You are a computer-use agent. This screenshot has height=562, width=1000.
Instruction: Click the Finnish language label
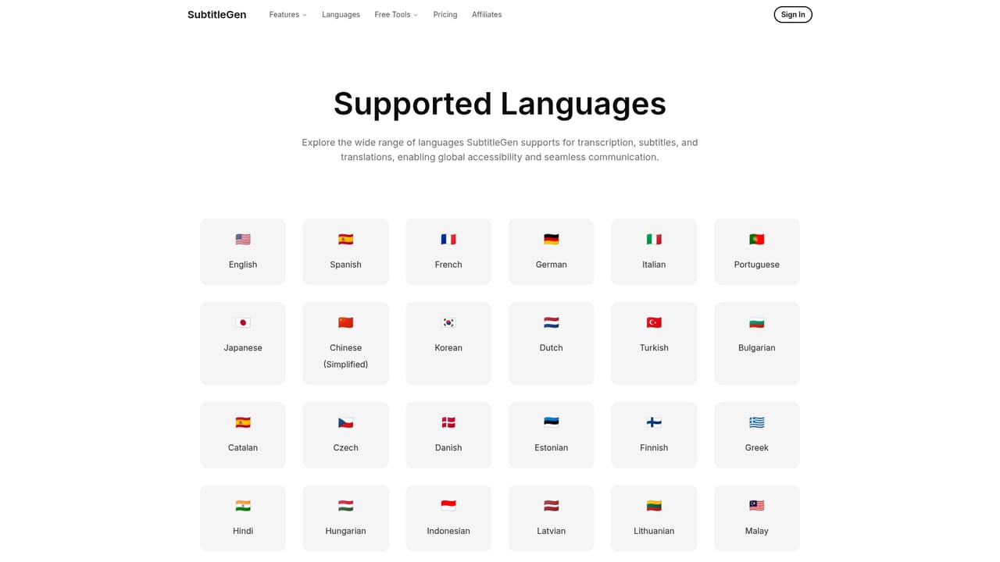pos(654,448)
